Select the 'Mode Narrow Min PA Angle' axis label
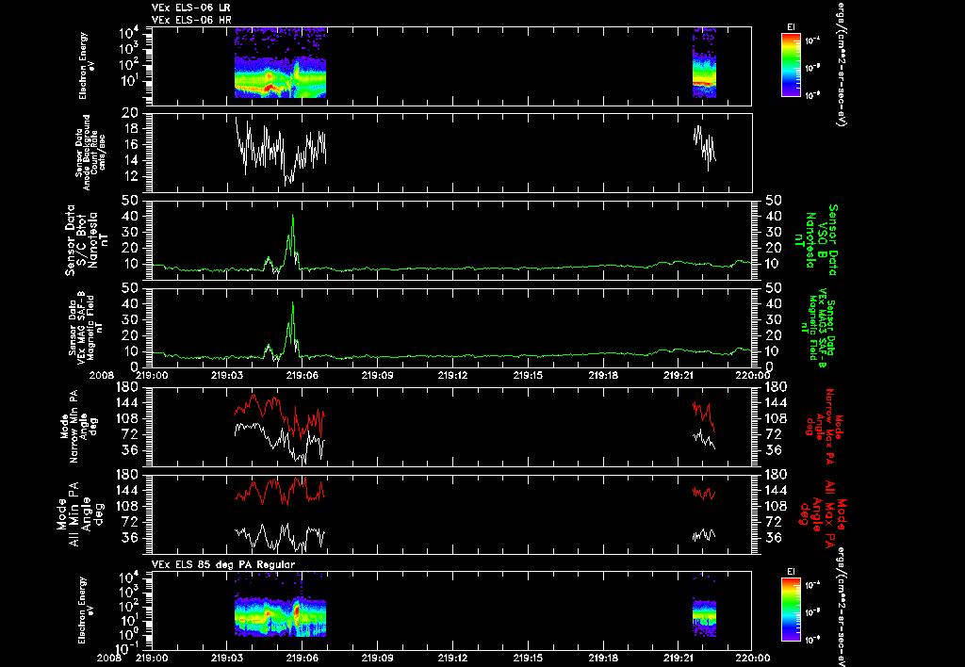The image size is (965, 667). point(78,426)
